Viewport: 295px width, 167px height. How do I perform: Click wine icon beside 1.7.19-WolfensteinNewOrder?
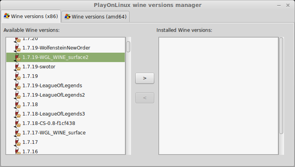[x=17, y=48]
